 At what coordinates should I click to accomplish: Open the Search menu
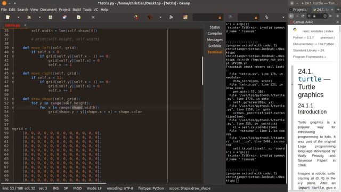(x=22, y=10)
